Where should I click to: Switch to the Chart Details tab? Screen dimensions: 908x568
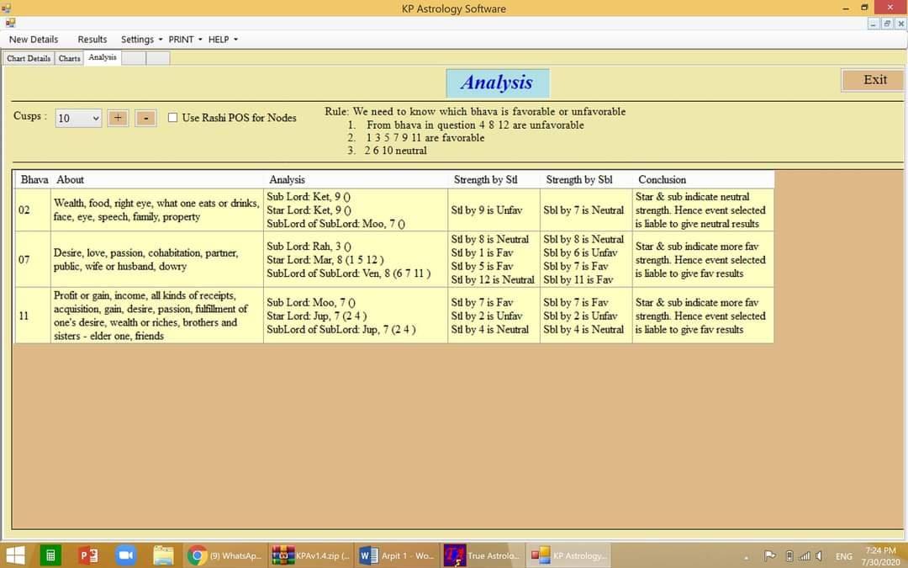(29, 59)
